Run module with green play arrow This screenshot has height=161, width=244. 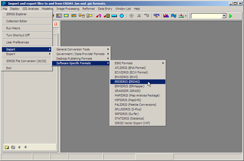tap(231, 16)
